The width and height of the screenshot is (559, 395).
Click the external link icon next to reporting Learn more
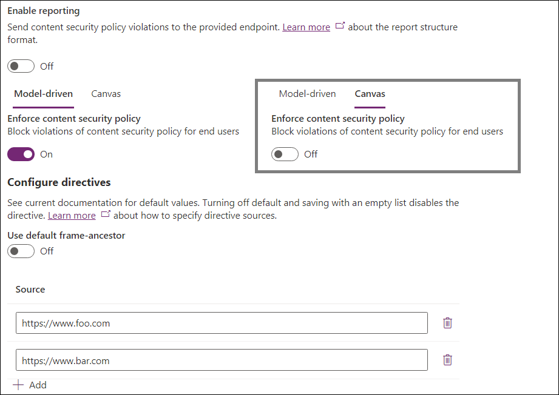pyautogui.click(x=340, y=25)
